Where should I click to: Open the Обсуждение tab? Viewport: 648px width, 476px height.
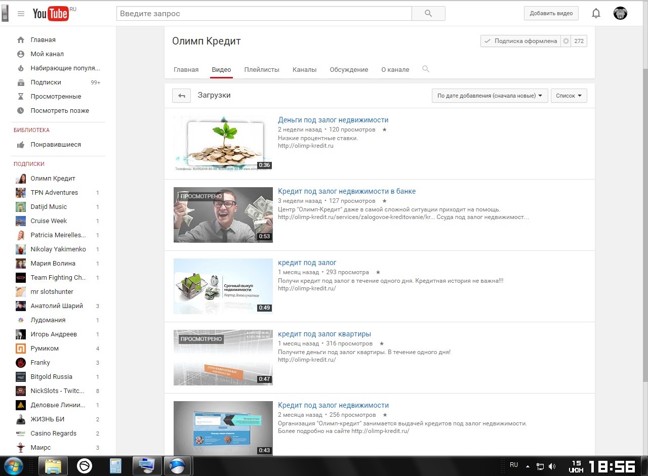pos(349,70)
